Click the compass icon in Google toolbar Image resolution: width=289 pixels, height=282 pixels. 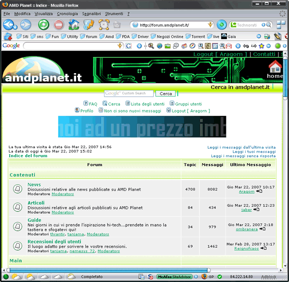coord(192,46)
